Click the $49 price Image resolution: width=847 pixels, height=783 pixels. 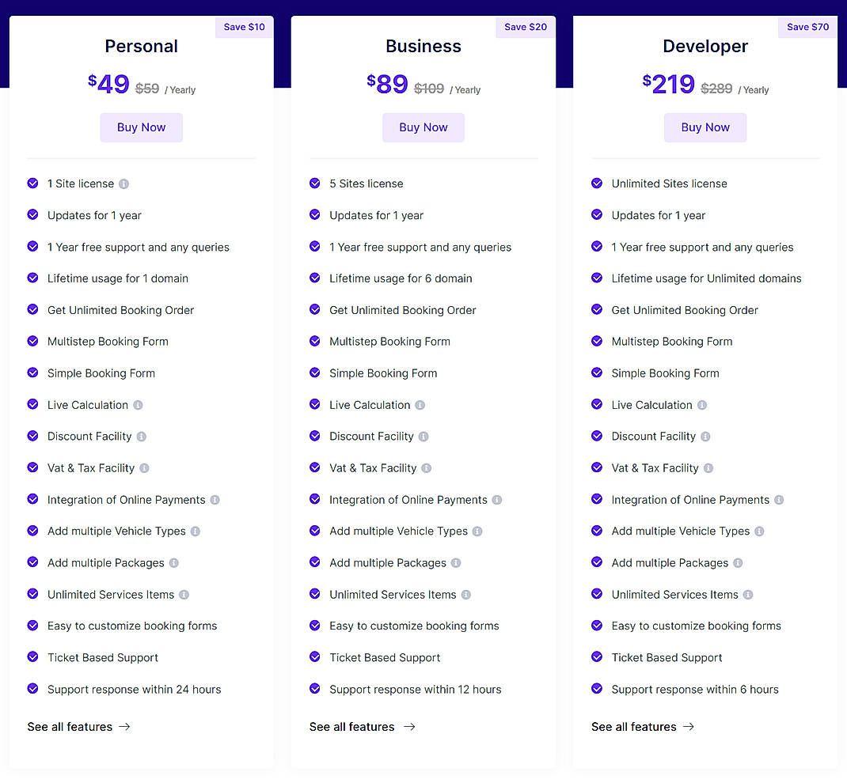click(108, 84)
